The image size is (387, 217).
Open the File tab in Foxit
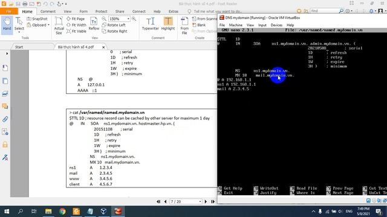[x=9, y=11]
